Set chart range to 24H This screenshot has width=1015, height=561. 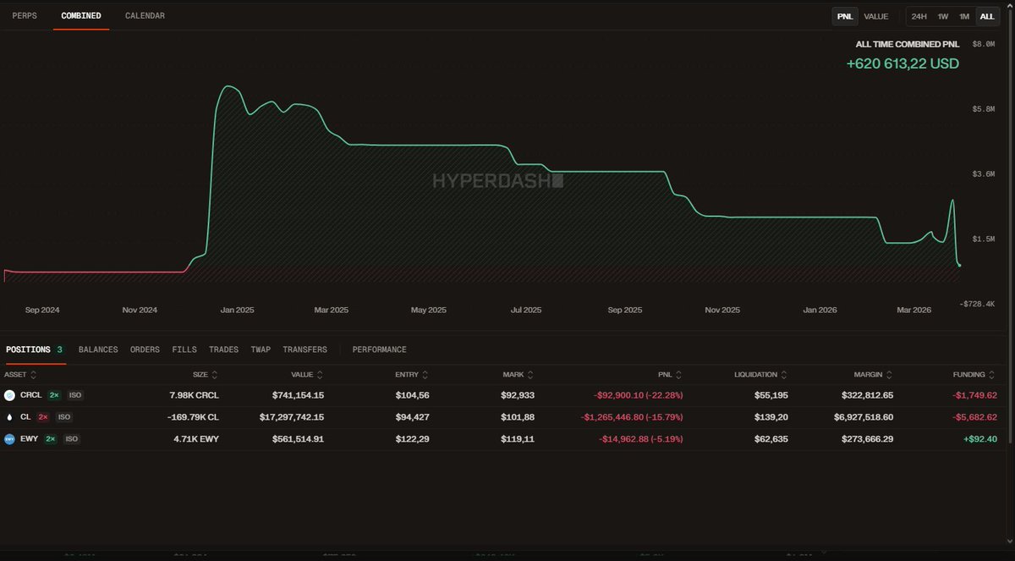[919, 16]
